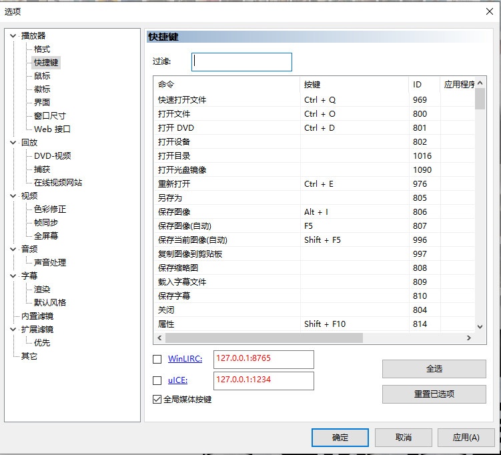Viewport: 501px width, 455px height.
Task: Click the Alt + I key cell
Action: (354, 212)
